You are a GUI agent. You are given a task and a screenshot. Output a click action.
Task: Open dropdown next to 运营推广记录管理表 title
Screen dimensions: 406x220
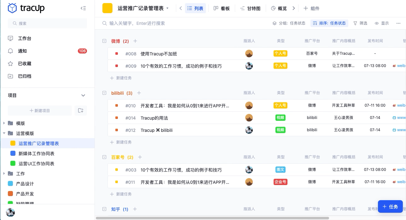click(167, 8)
